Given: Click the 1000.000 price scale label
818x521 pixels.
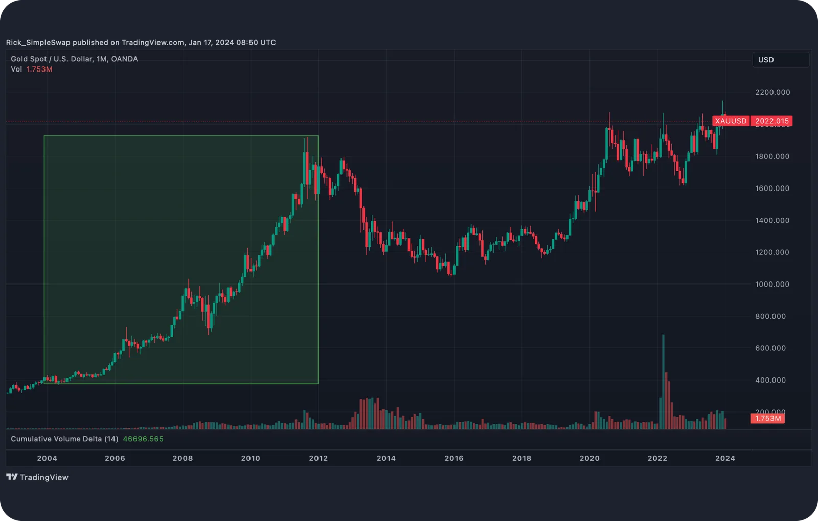Looking at the screenshot, I should click(772, 284).
